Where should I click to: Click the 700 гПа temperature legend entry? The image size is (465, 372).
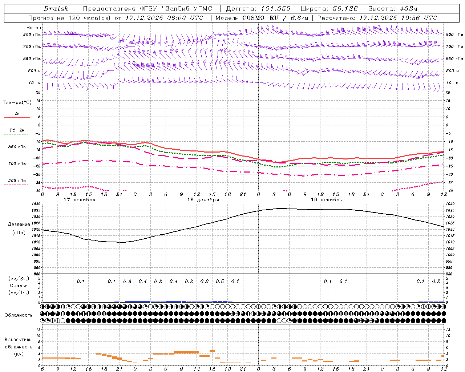tap(17, 163)
